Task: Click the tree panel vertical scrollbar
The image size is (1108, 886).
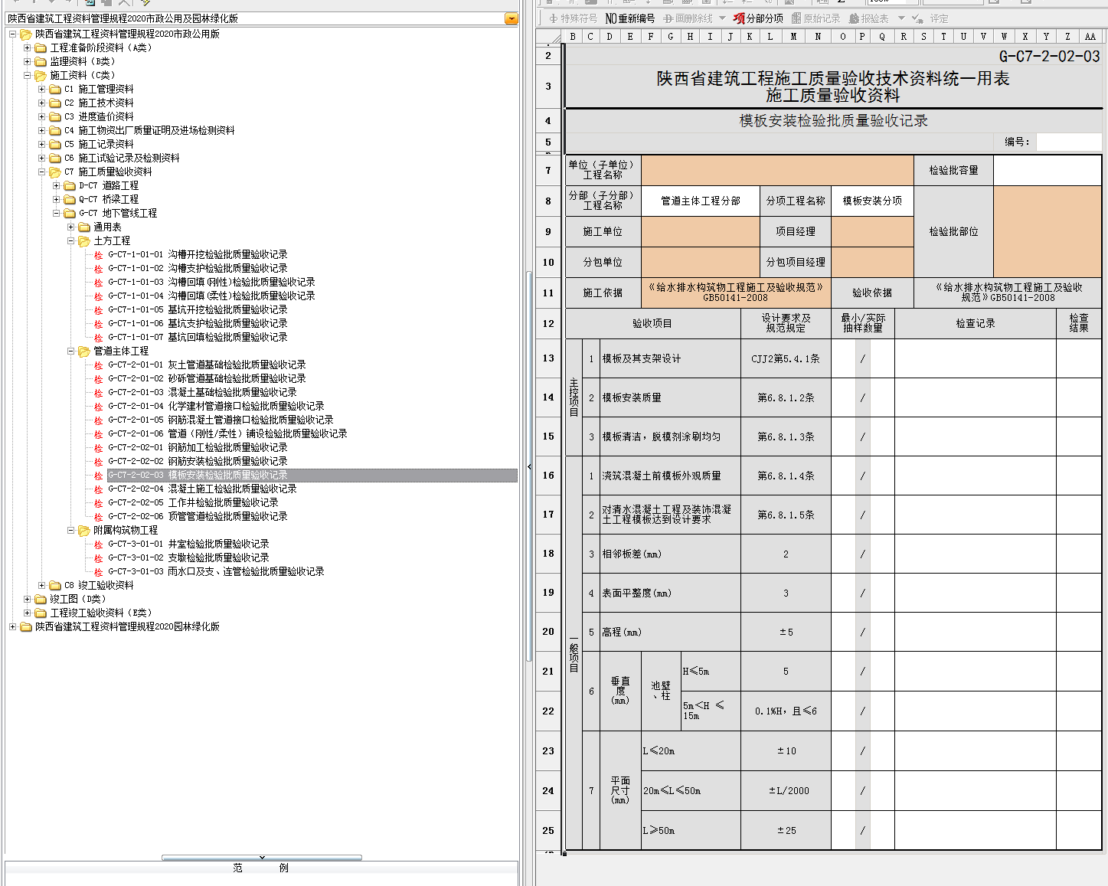Action: pos(528,467)
